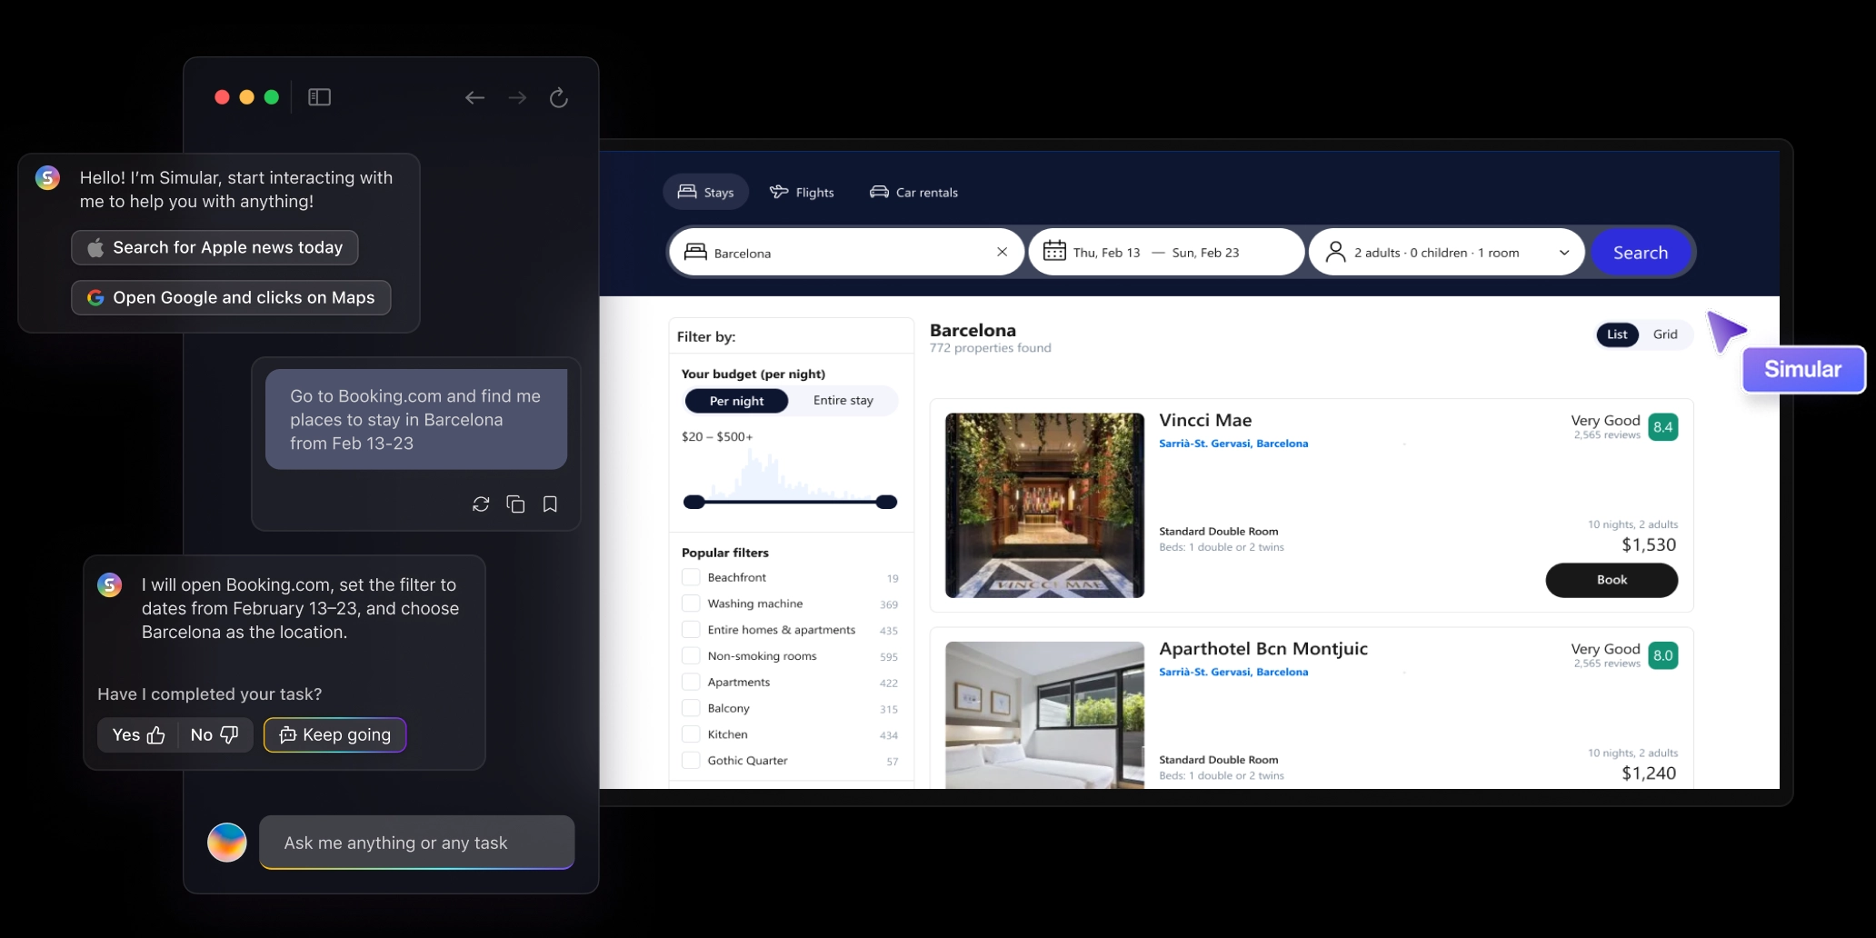Clear the Barcelona destination with X
Viewport: 1876px width, 938px height.
[1002, 253]
